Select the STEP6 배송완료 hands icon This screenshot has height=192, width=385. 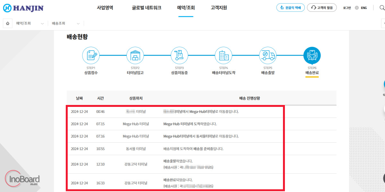tap(312, 55)
